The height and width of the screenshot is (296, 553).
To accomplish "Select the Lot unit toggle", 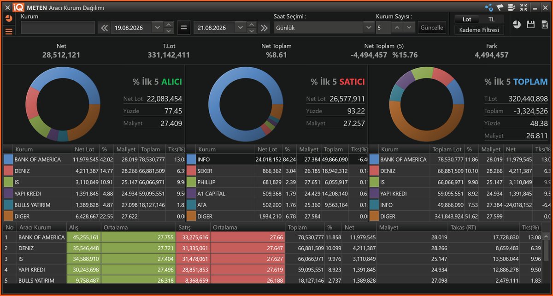I will click(x=467, y=19).
